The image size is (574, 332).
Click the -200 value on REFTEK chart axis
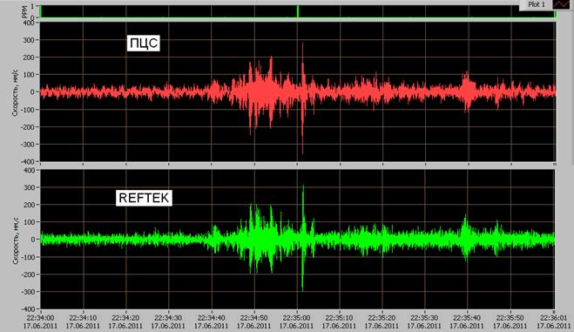tap(28, 274)
